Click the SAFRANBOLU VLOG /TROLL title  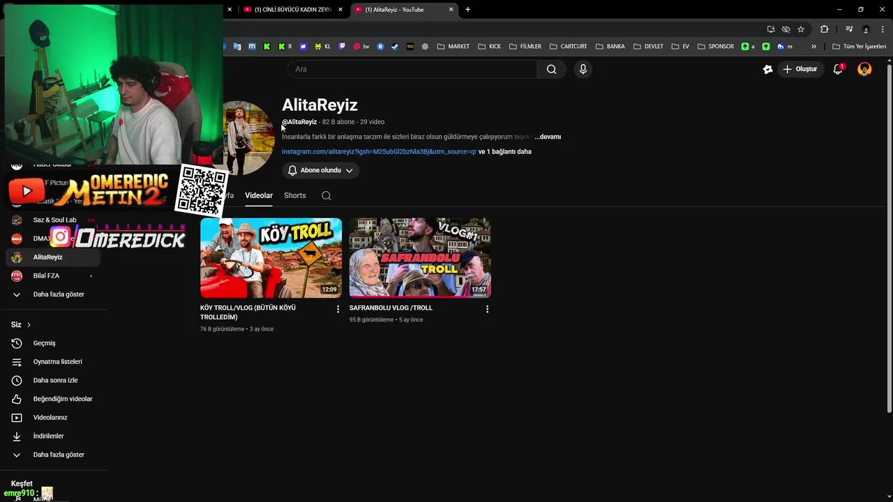(x=391, y=307)
